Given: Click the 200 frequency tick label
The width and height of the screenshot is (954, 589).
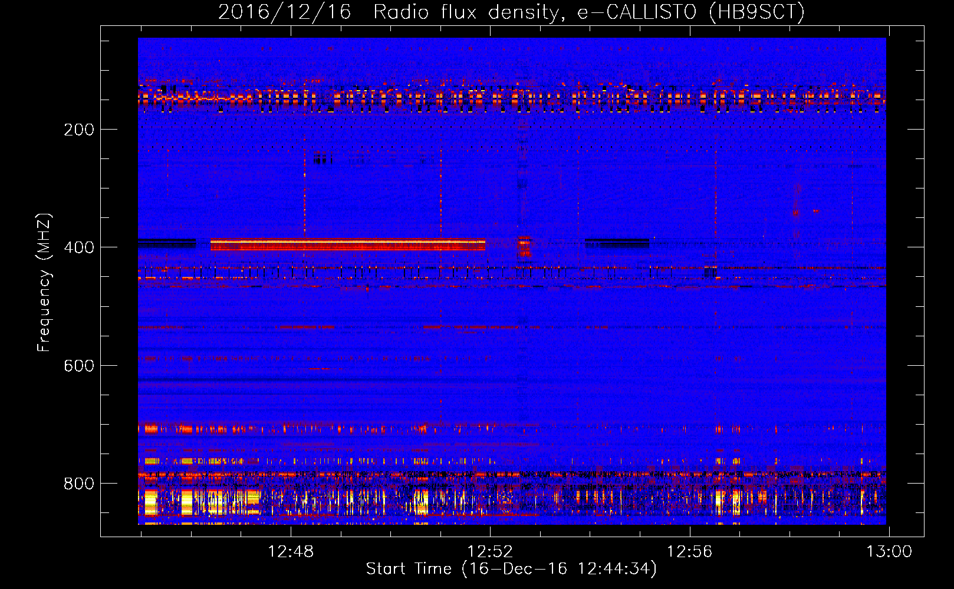Looking at the screenshot, I should click(x=79, y=130).
